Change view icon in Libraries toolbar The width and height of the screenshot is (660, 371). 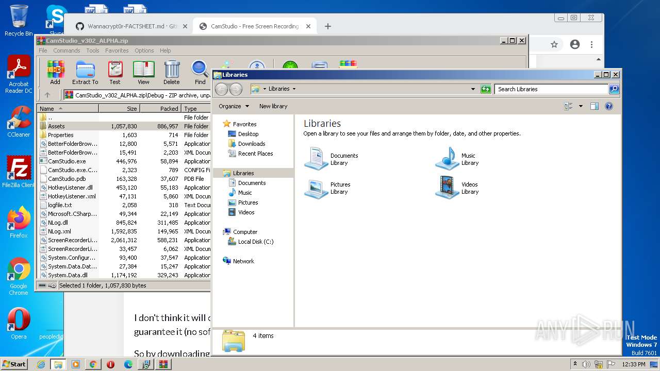point(569,106)
